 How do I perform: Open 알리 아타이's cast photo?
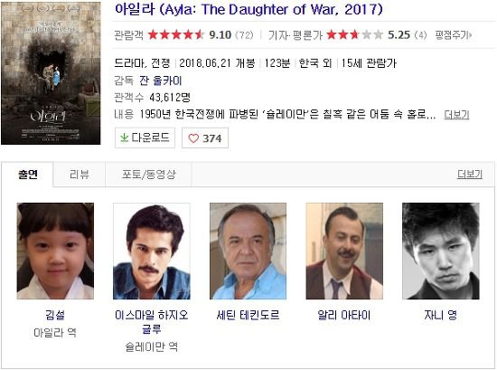[x=344, y=251]
